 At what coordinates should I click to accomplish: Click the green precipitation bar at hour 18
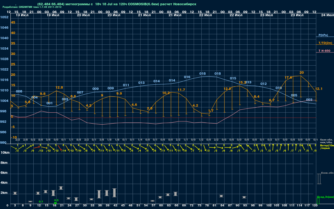coord(55,203)
